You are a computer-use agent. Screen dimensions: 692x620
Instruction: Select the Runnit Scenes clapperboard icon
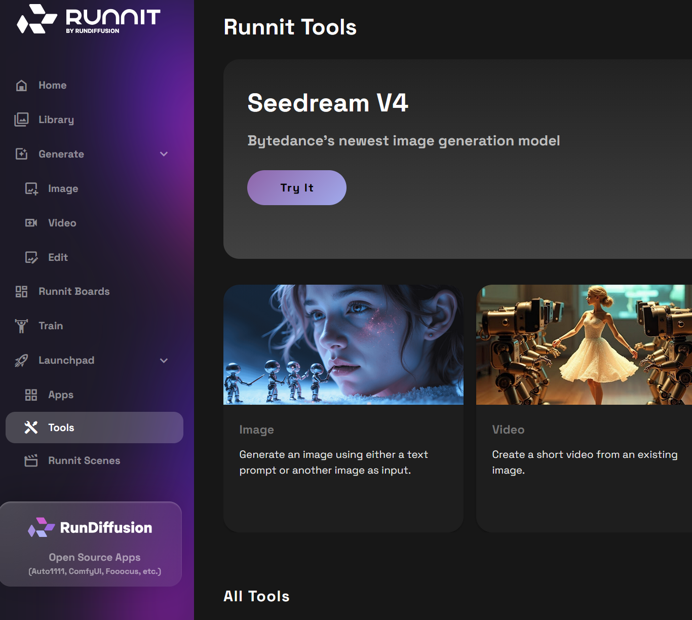[31, 460]
